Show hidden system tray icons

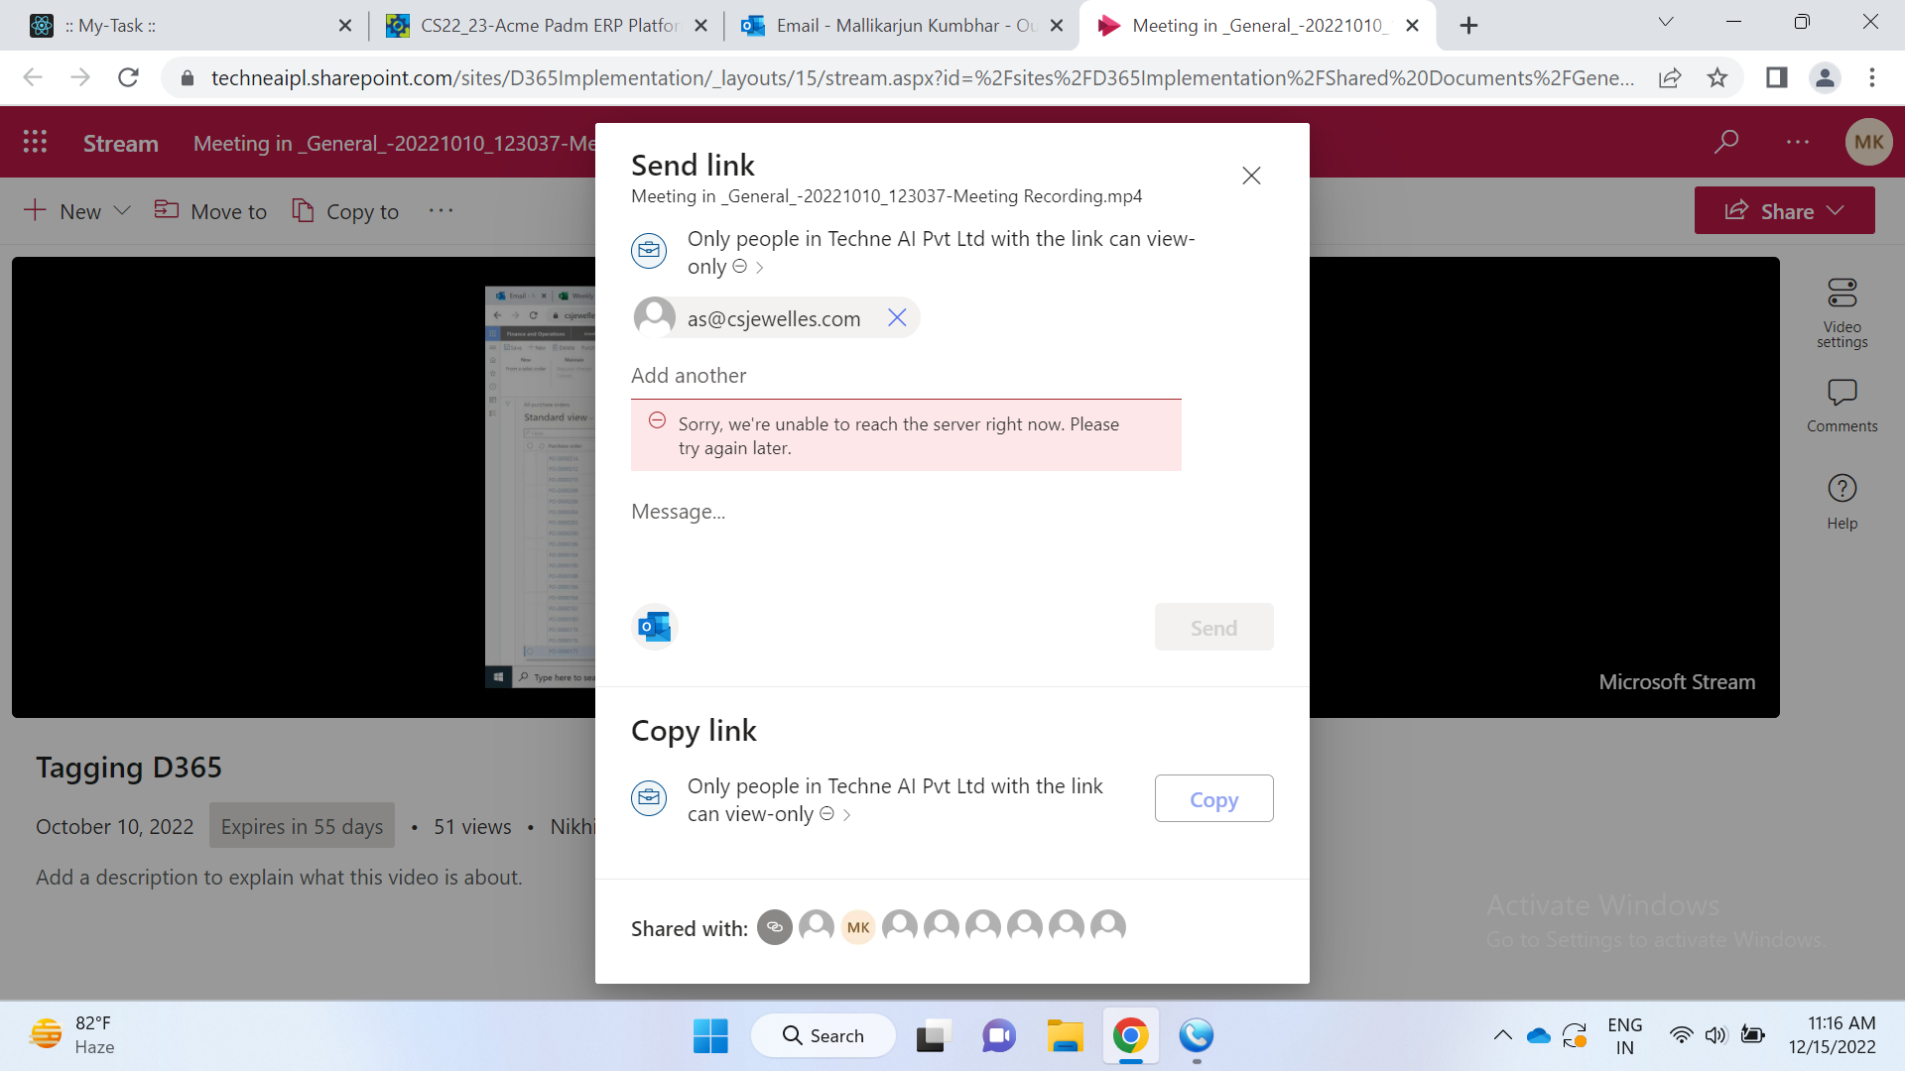tap(1503, 1035)
